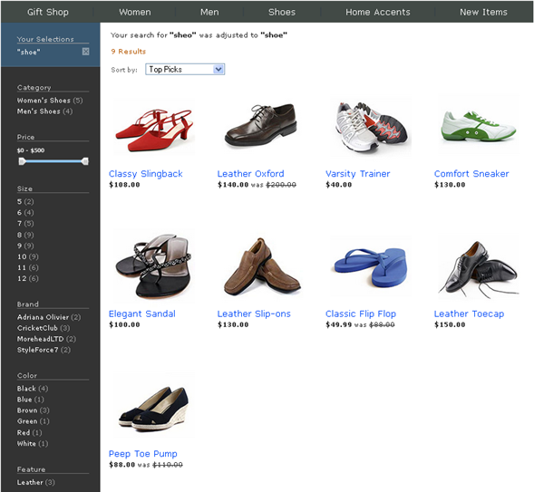Image resolution: width=534 pixels, height=492 pixels.
Task: Filter by color Blue
Action: point(31,400)
